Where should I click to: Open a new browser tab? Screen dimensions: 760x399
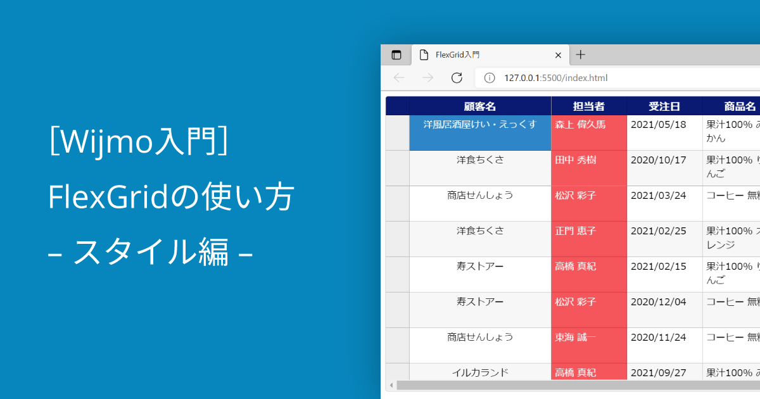click(x=581, y=55)
